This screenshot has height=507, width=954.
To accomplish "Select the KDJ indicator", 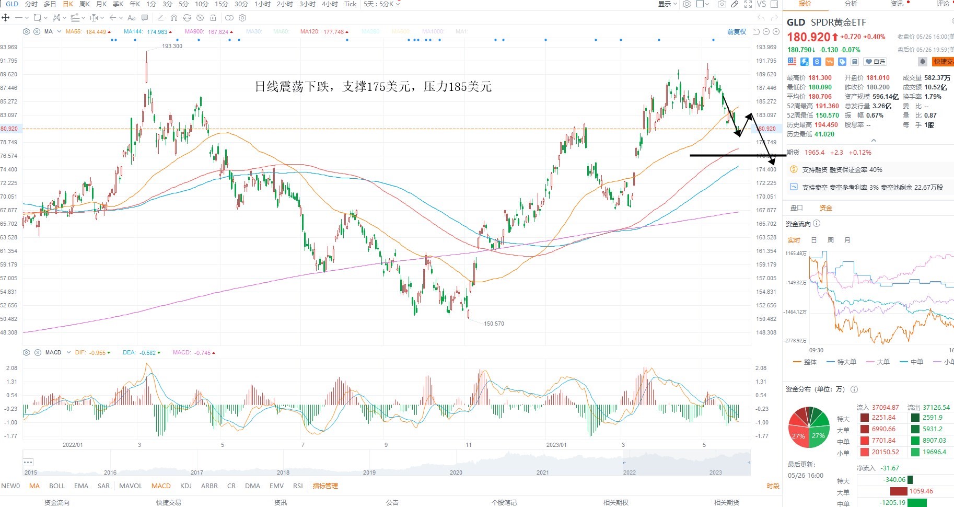I will pos(186,486).
